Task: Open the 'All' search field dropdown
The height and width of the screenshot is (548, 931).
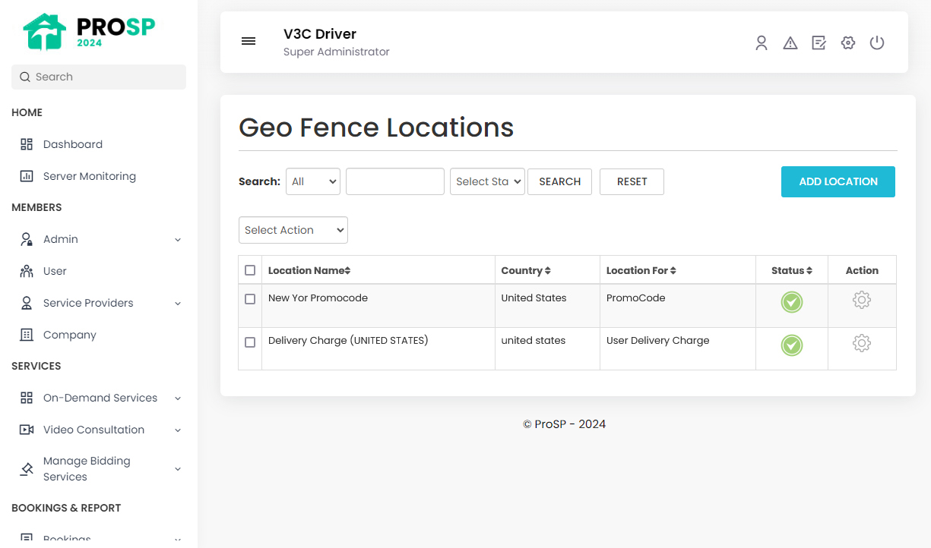Action: pyautogui.click(x=313, y=181)
